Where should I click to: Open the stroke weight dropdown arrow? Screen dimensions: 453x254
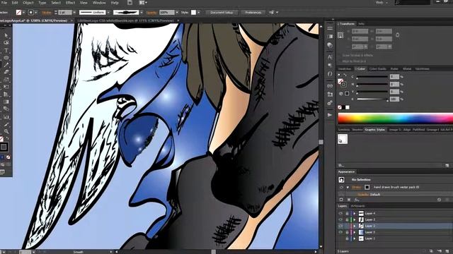click(74, 13)
